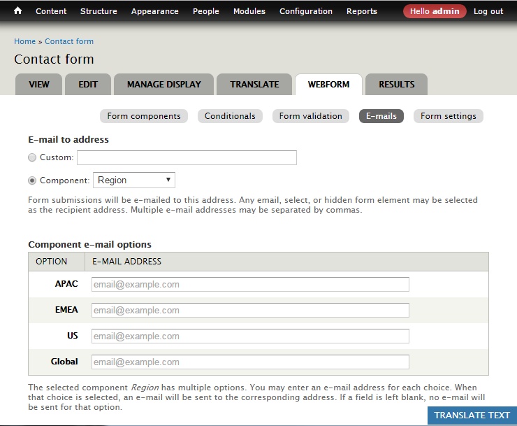517x426 pixels.
Task: Switch to the RESULTS tab
Action: (x=397, y=85)
